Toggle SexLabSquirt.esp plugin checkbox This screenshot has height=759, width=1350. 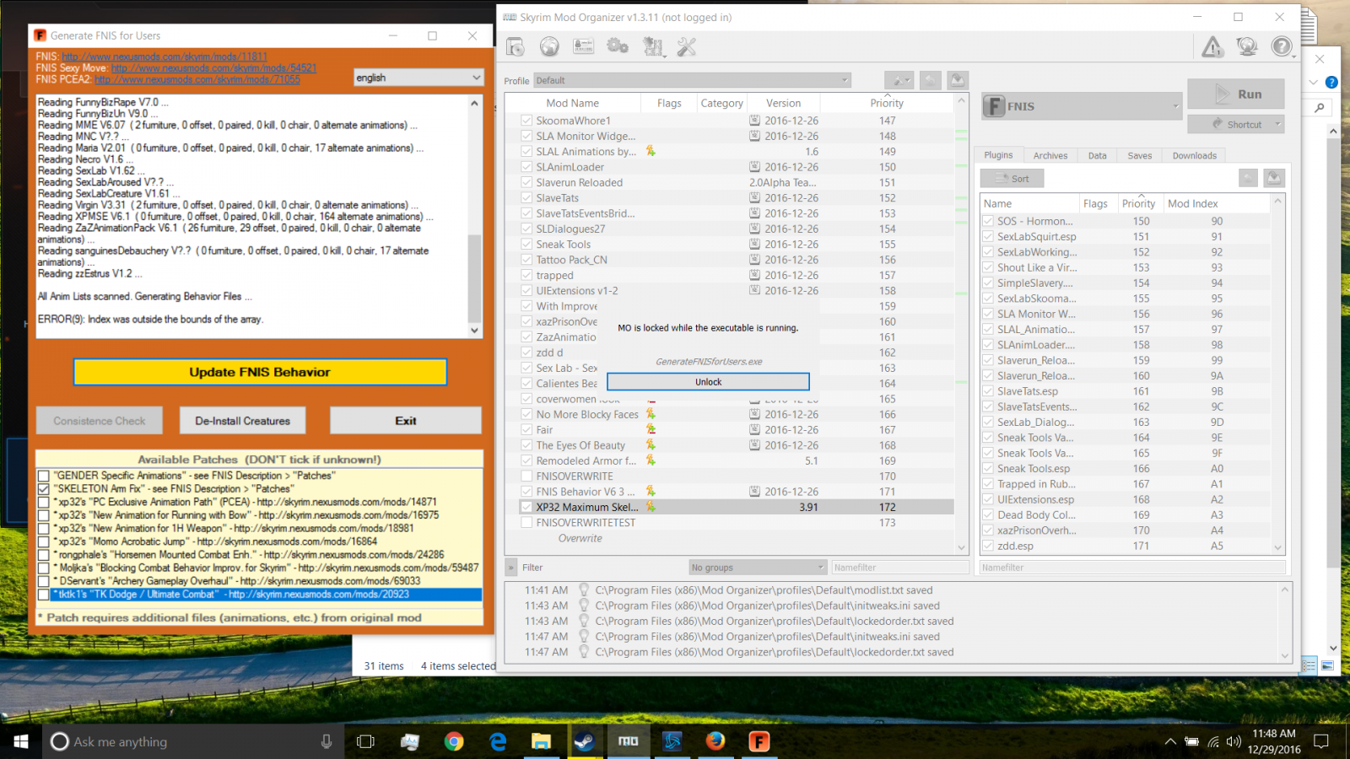988,237
